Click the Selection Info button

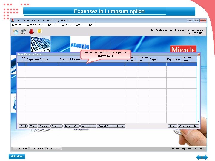[188, 126]
